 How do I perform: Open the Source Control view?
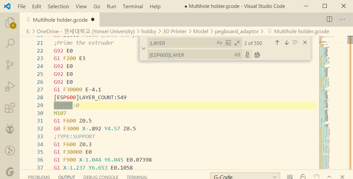(10, 65)
